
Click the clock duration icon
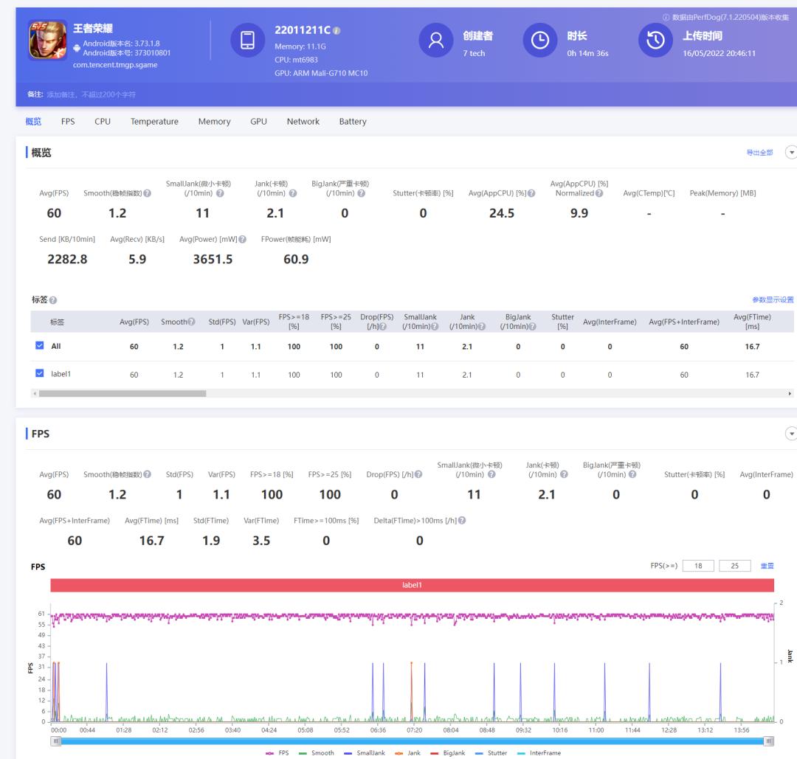(540, 41)
